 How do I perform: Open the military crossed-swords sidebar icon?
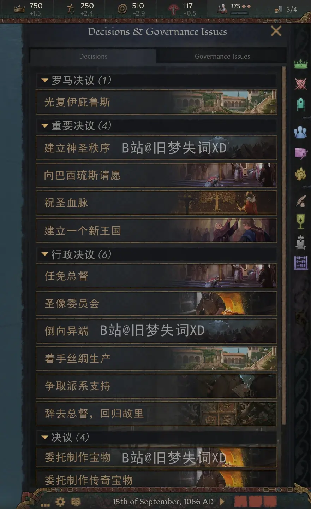(300, 84)
